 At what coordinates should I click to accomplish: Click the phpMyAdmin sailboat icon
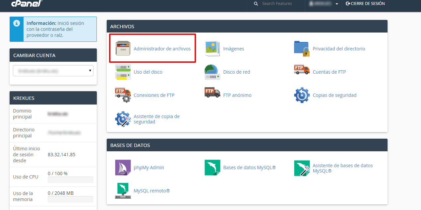tap(123, 168)
